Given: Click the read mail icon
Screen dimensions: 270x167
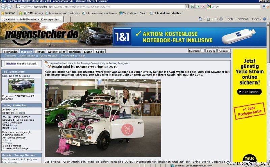Looking at the screenshot, I should click(x=216, y=19).
